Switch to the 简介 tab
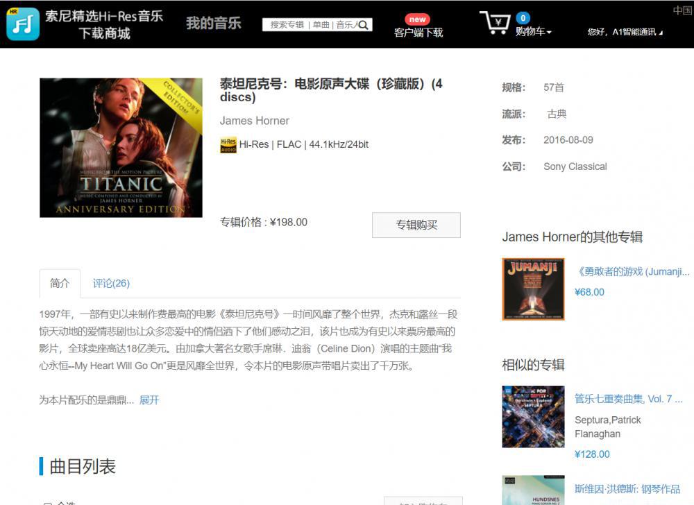 pos(60,284)
